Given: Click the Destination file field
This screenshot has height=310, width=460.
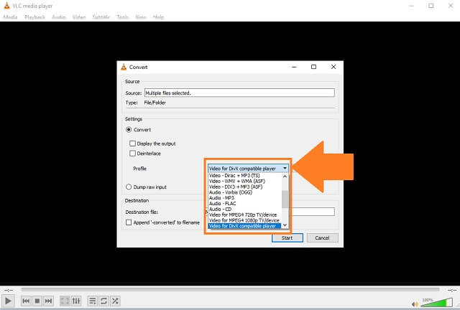Looking at the screenshot, I should (x=312, y=212).
